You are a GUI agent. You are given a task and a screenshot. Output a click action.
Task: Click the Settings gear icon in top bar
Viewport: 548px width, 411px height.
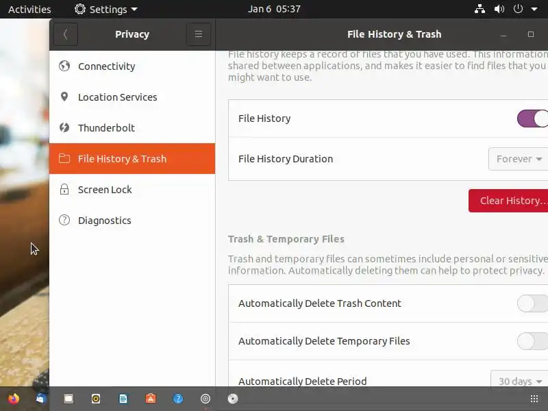pos(80,9)
